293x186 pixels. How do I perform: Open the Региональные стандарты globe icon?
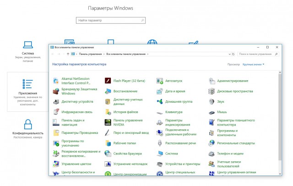[x=212, y=143]
